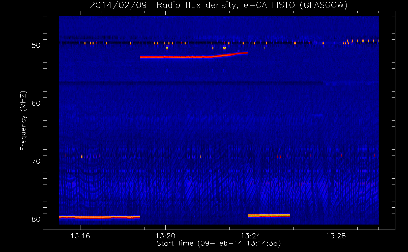Click the plot title "Radio flux density, e-CALLISTO (GLASGOW)"
The height and width of the screenshot is (252, 408).
(252, 5)
